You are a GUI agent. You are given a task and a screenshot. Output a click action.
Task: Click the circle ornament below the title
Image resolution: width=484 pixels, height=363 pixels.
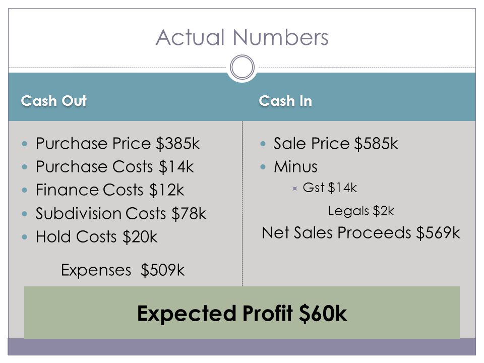click(x=243, y=67)
